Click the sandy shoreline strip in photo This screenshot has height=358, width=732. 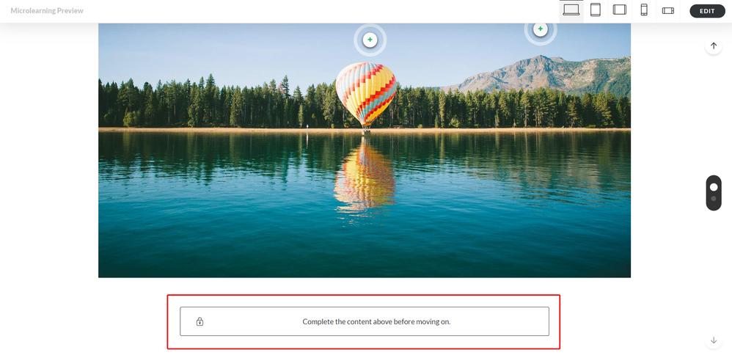[364, 129]
